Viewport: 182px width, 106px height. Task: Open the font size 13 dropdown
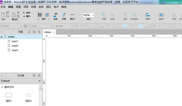[78, 26]
